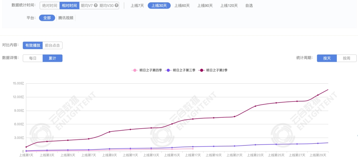Toggle 明日之子第三季 legend marker
Screen dimensions: 358x159
pos(168,70)
